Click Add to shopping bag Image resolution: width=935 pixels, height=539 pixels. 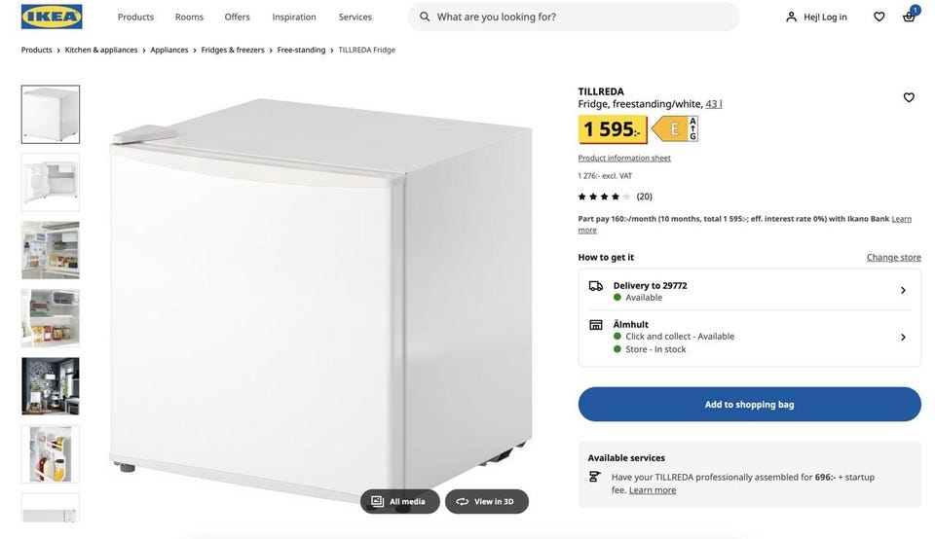pyautogui.click(x=749, y=405)
